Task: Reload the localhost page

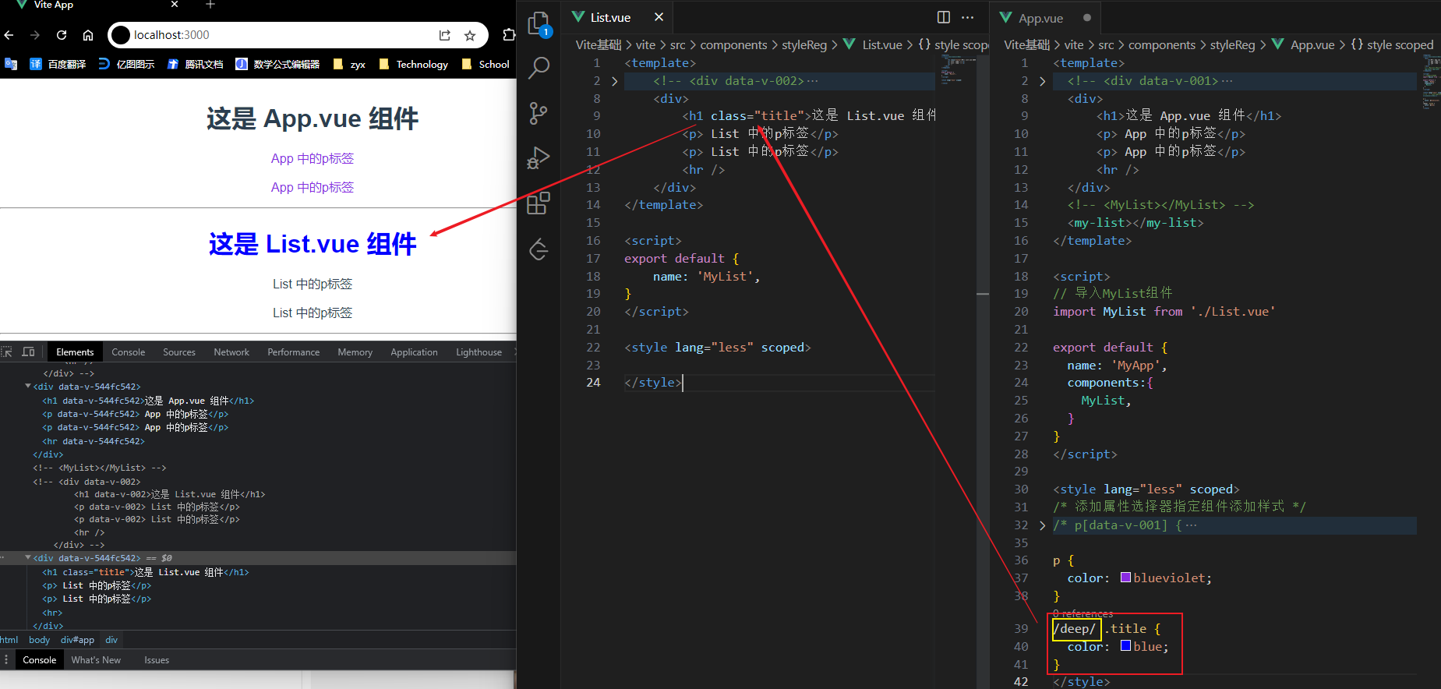Action: click(62, 35)
